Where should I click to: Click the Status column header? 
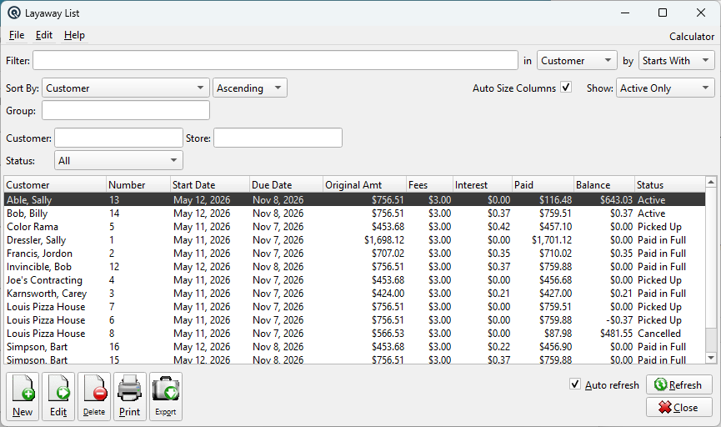(670, 184)
